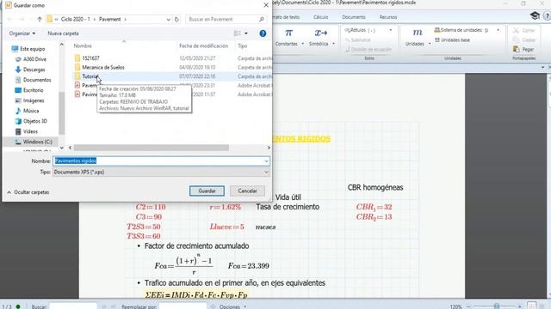The width and height of the screenshot is (551, 309).
Task: Adjust the zoom slider at 120%
Action: pos(497,306)
